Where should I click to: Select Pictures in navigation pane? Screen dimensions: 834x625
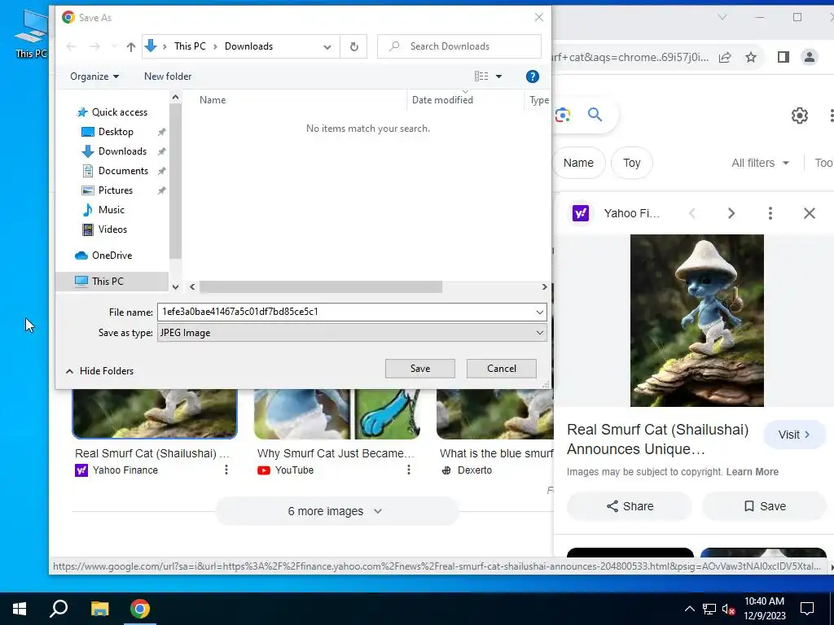click(115, 190)
